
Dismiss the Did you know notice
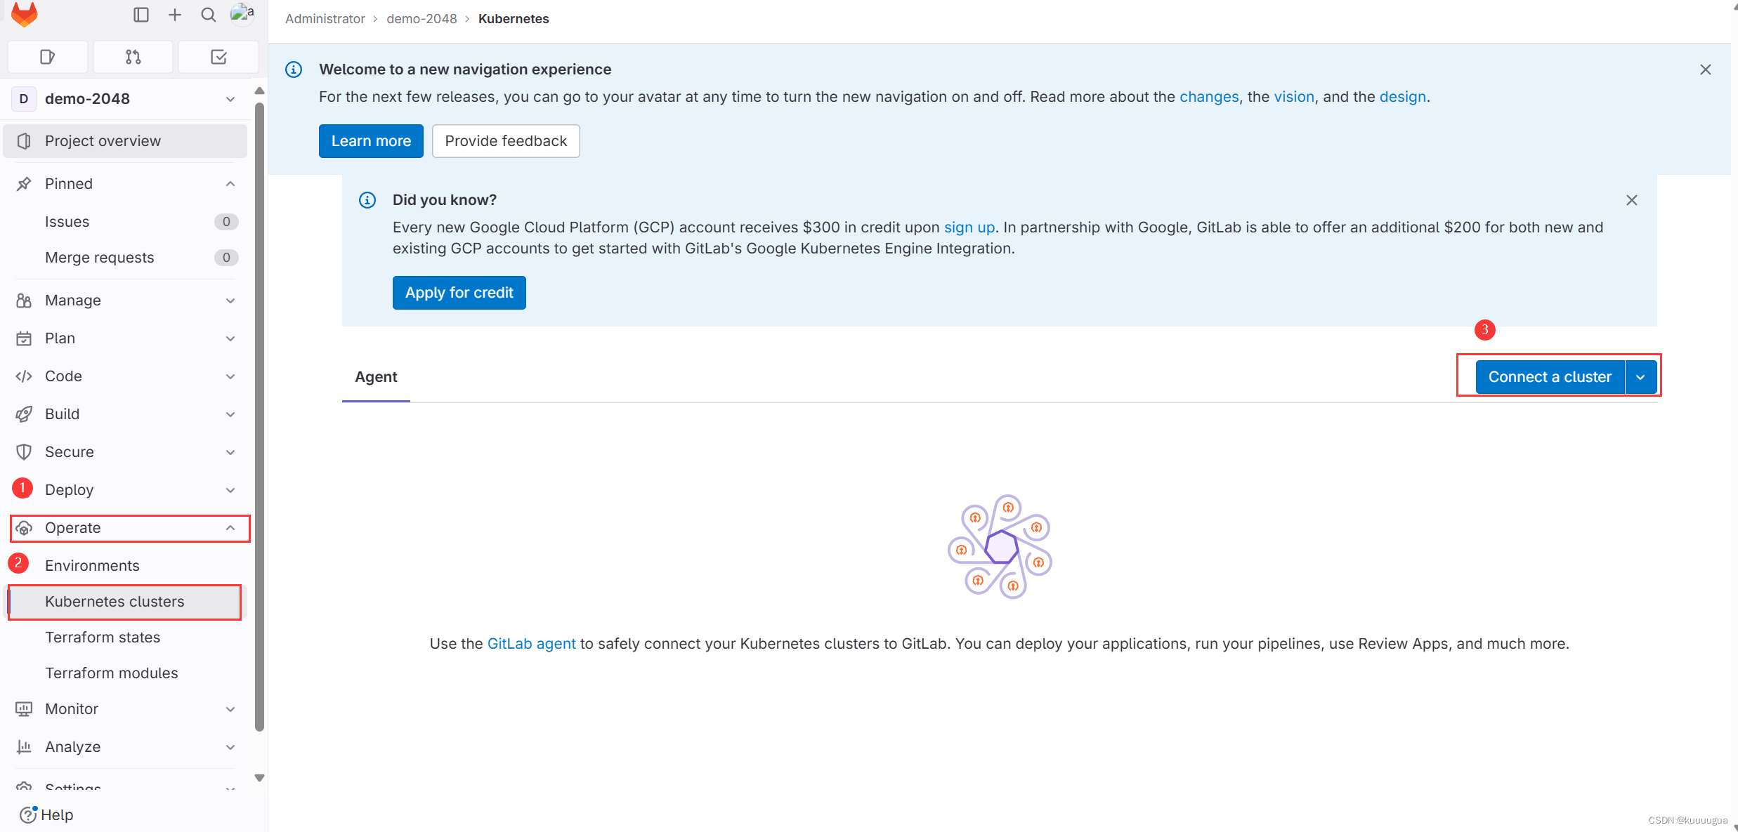pos(1633,199)
